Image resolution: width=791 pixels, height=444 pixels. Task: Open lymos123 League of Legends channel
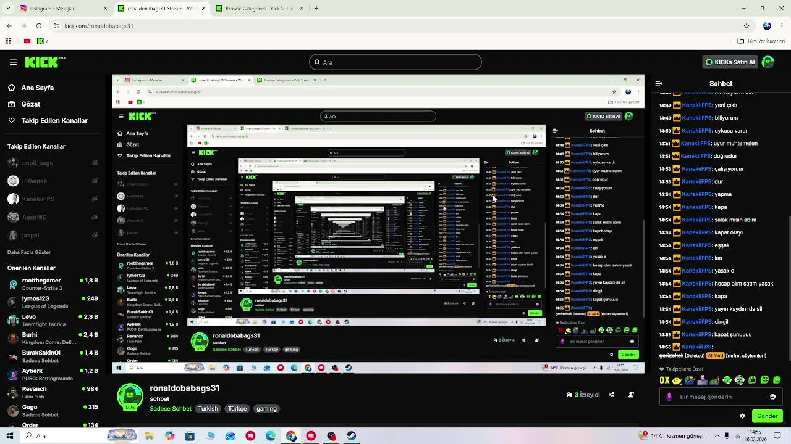tap(53, 302)
